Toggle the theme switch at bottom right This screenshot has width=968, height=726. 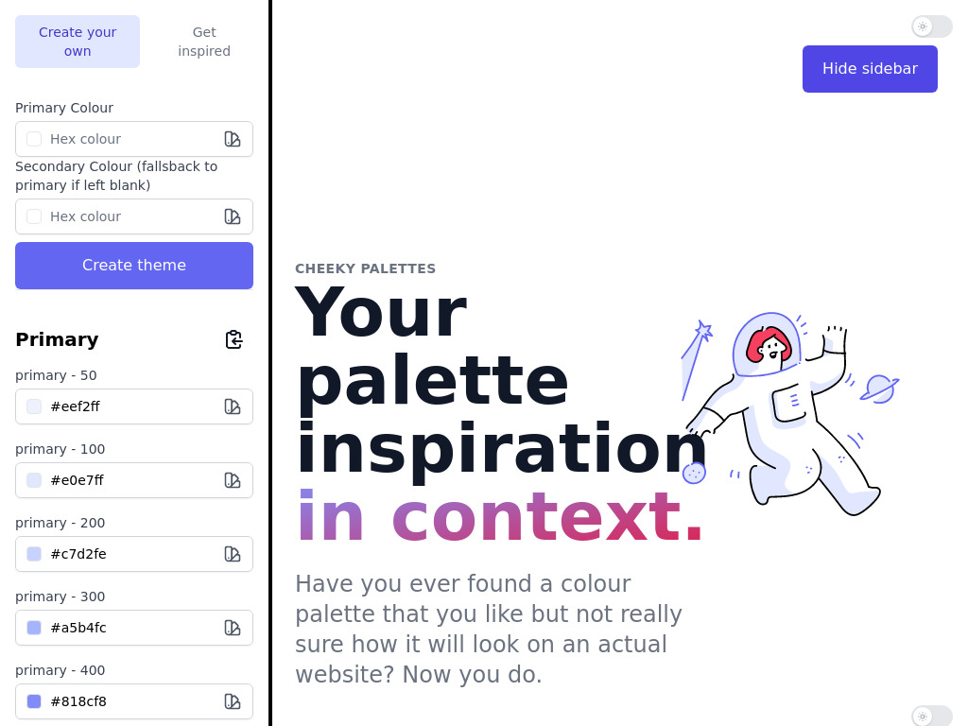pyautogui.click(x=932, y=717)
